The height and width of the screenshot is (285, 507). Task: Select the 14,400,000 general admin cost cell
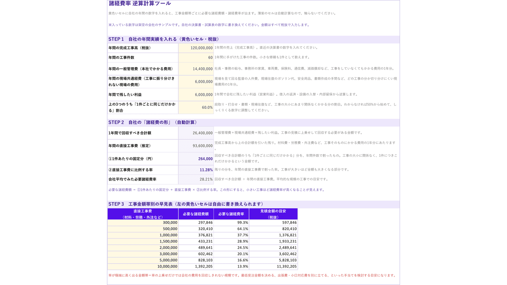[196, 69]
